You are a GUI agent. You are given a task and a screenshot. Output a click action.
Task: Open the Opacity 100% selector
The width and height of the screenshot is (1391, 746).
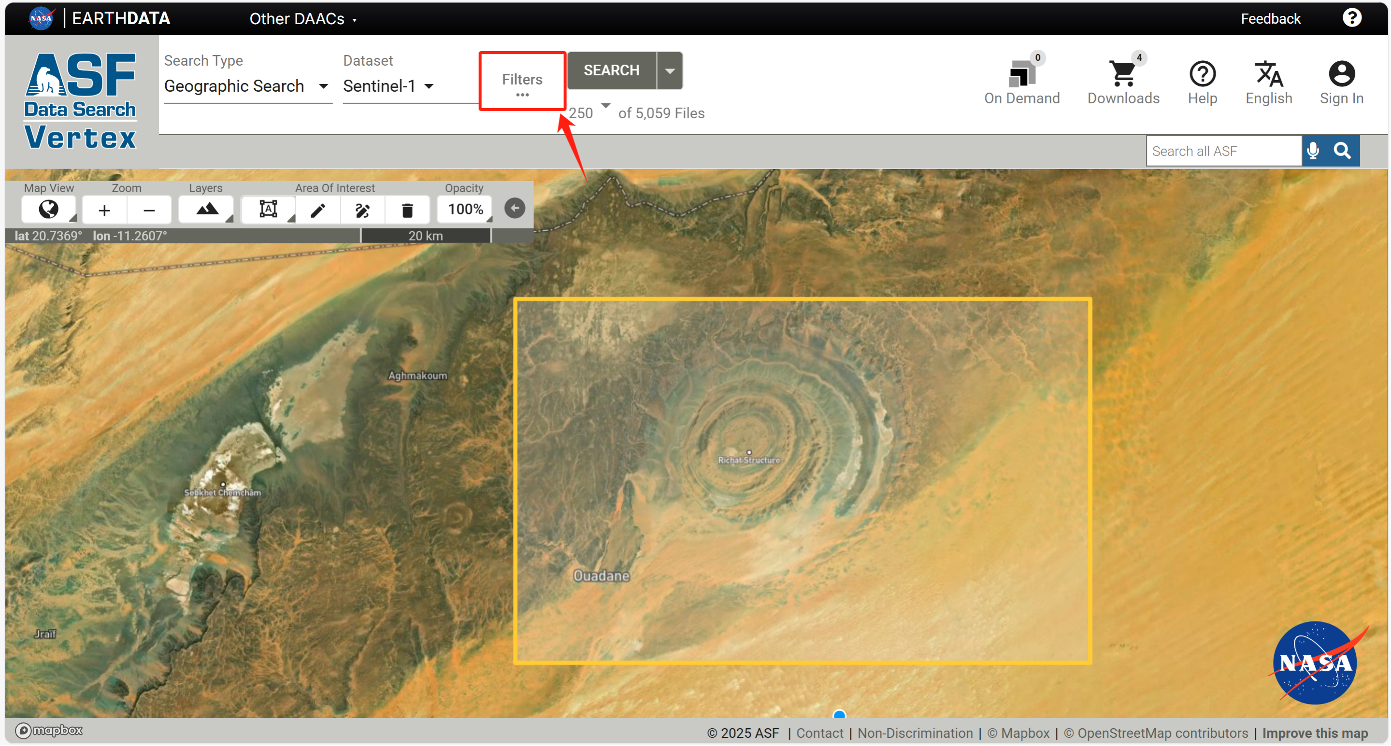click(x=465, y=210)
